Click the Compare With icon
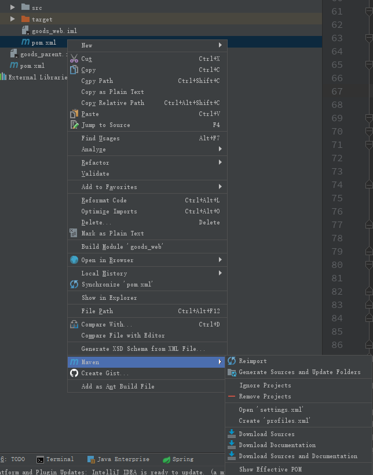 click(x=74, y=324)
